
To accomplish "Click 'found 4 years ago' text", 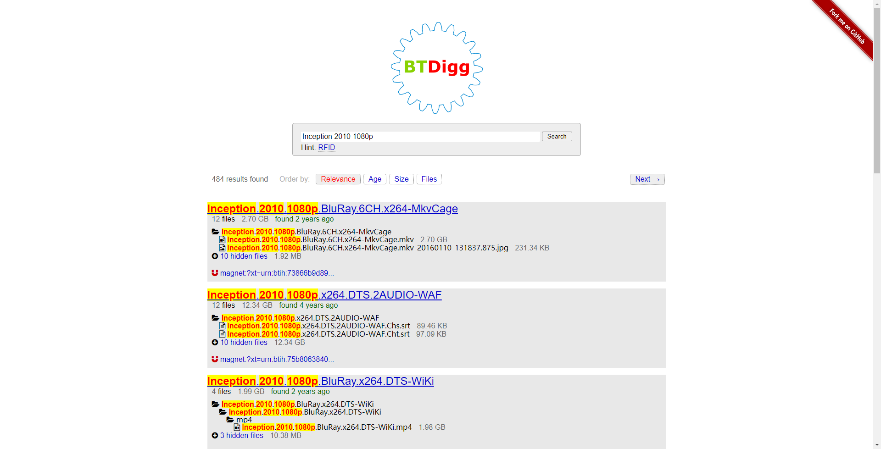I will point(308,305).
